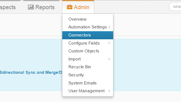Open Automation Settings menu entry
181x102 pixels.
[88, 27]
